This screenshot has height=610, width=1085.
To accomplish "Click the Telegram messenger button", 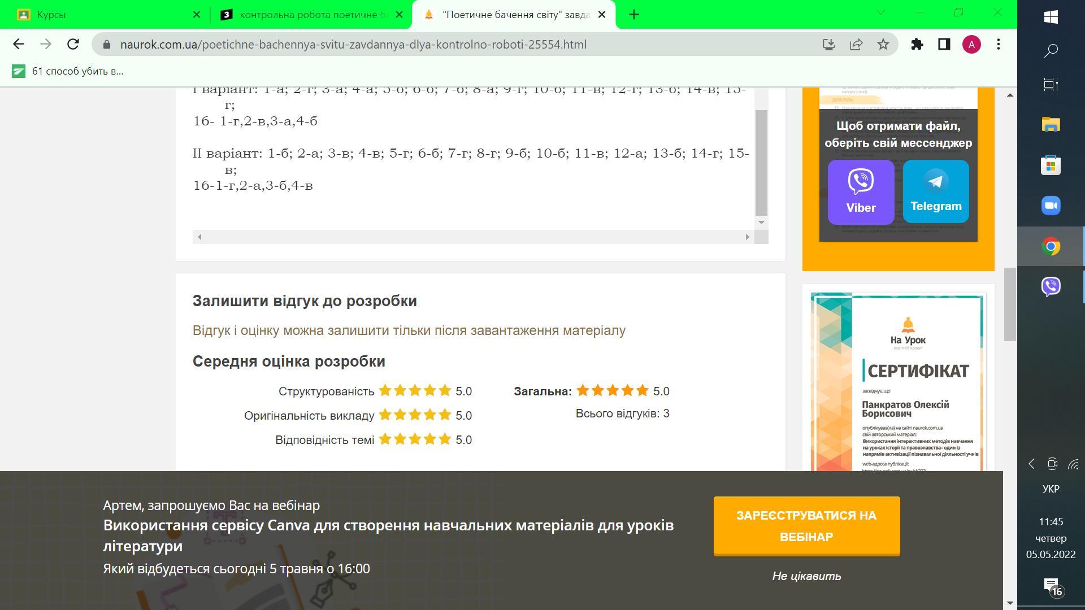I will point(936,191).
